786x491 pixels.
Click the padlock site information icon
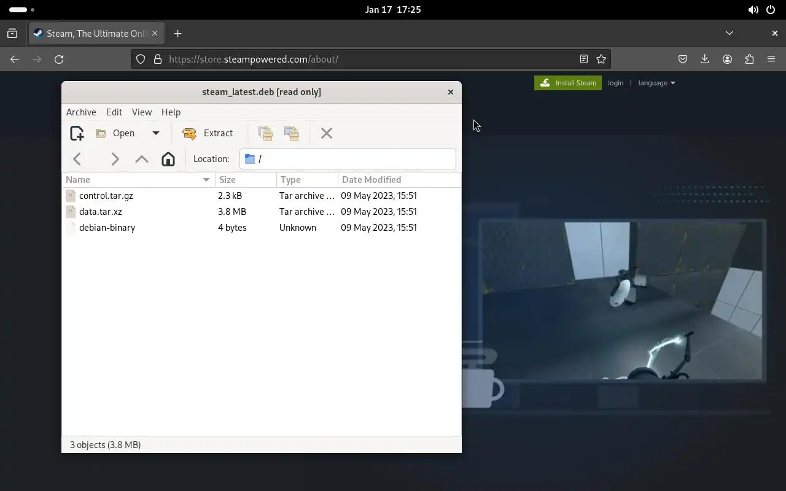[x=158, y=60]
